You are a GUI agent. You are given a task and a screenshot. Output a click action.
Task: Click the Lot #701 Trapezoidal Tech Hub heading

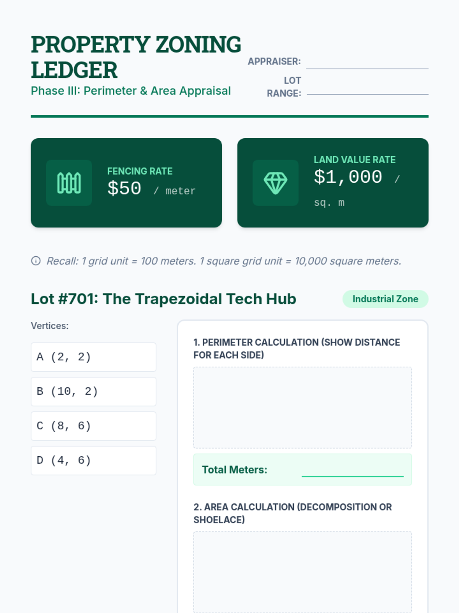click(x=163, y=299)
